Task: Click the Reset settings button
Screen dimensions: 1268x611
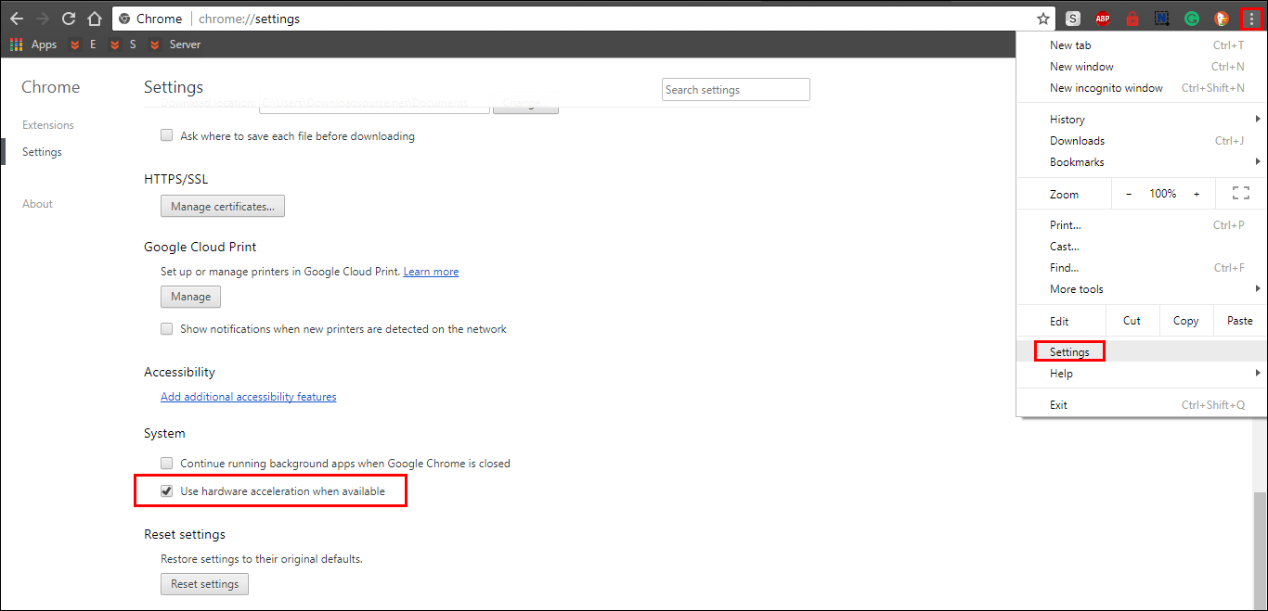Action: [x=204, y=584]
